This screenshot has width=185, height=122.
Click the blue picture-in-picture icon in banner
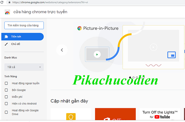click(x=171, y=55)
